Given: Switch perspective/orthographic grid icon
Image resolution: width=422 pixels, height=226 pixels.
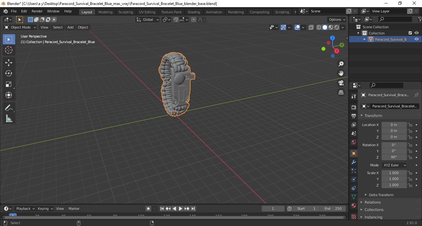Looking at the screenshot, I should coord(341,93).
